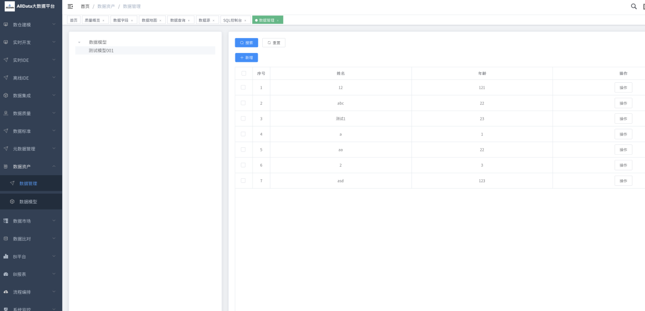Click the 数据集成 cube icon in sidebar
645x311 pixels.
(x=6, y=95)
